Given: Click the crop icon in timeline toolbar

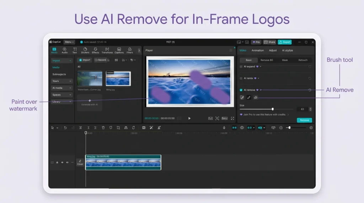Looking at the screenshot, I should click(x=118, y=128).
